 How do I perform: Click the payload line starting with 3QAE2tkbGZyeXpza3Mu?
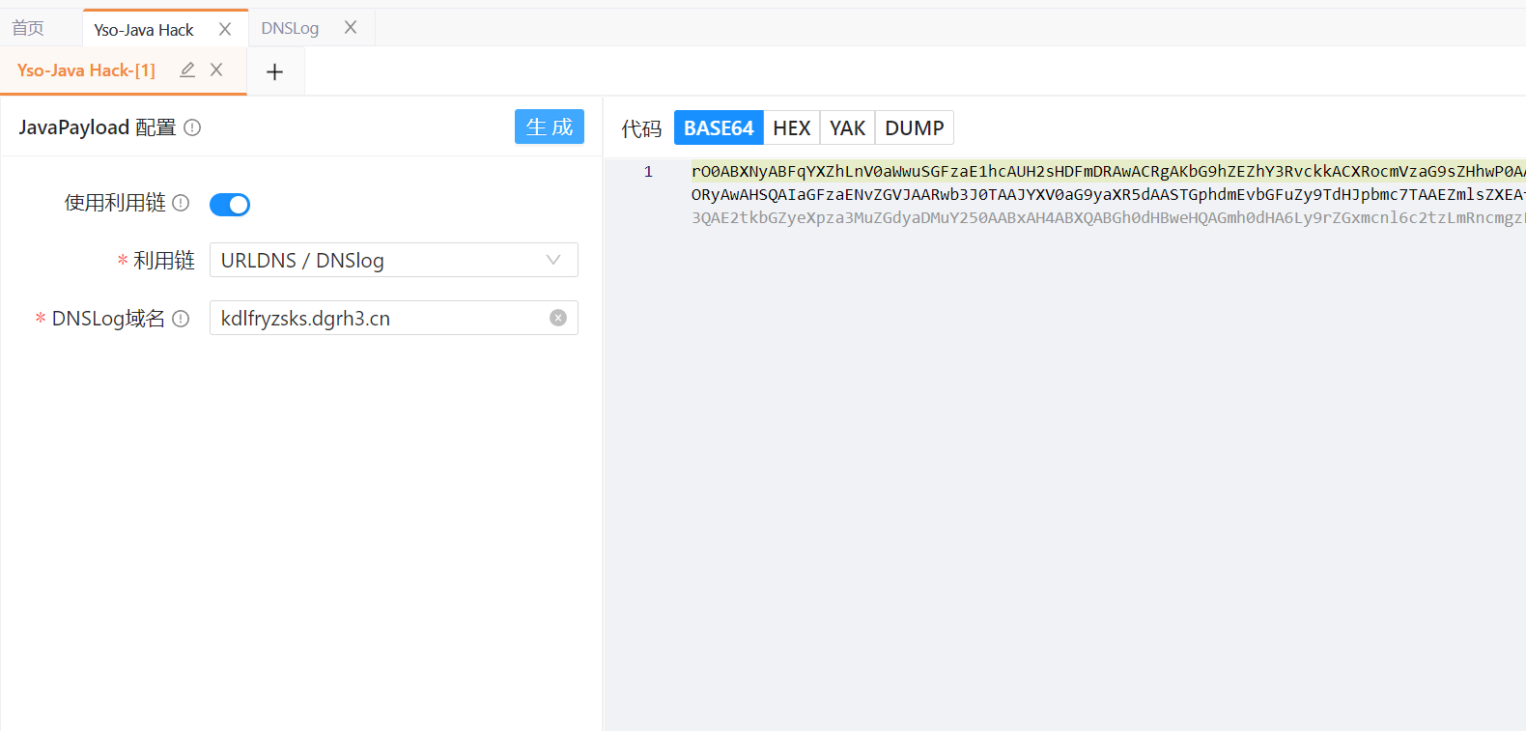click(x=1108, y=217)
